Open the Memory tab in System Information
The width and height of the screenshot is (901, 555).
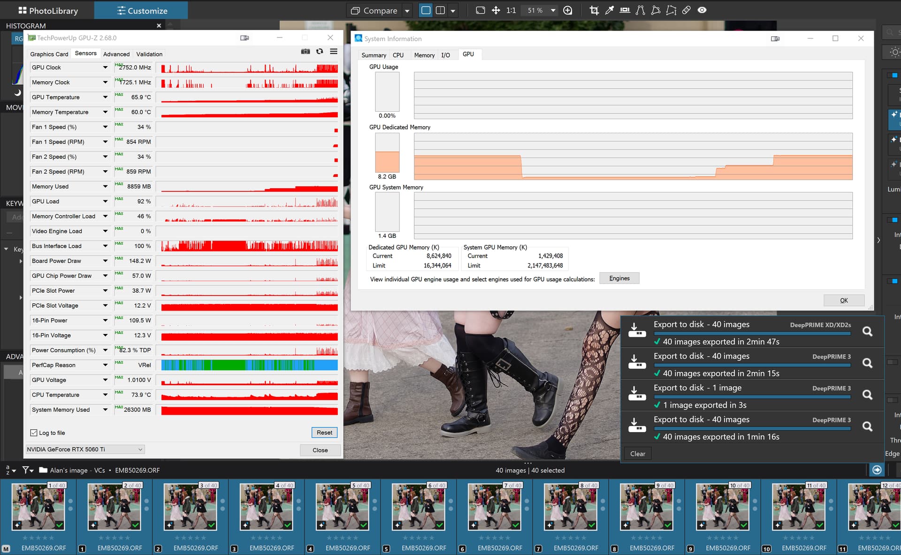pyautogui.click(x=424, y=55)
